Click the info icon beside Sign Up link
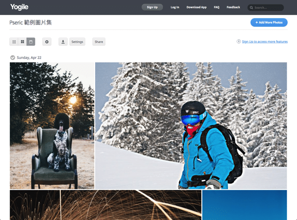297x220 pixels. 239,42
